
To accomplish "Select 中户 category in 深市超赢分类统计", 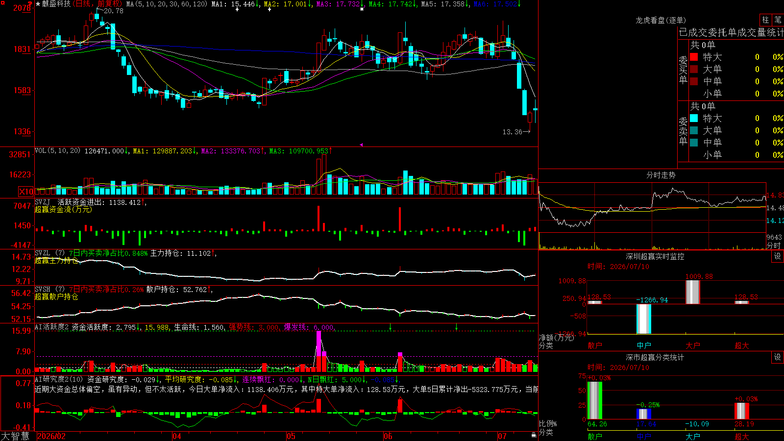I will click(644, 437).
